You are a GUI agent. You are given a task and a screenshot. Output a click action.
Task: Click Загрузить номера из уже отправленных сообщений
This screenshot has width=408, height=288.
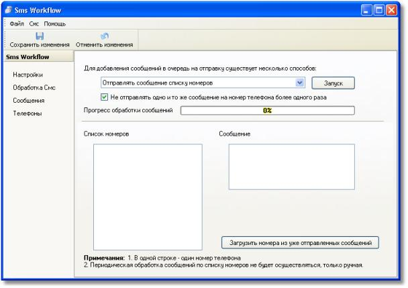[300, 242]
